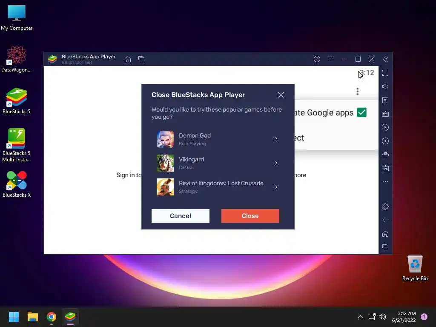436x327 pixels.
Task: Click the BlueStacks home icon in title bar
Action: point(128,59)
